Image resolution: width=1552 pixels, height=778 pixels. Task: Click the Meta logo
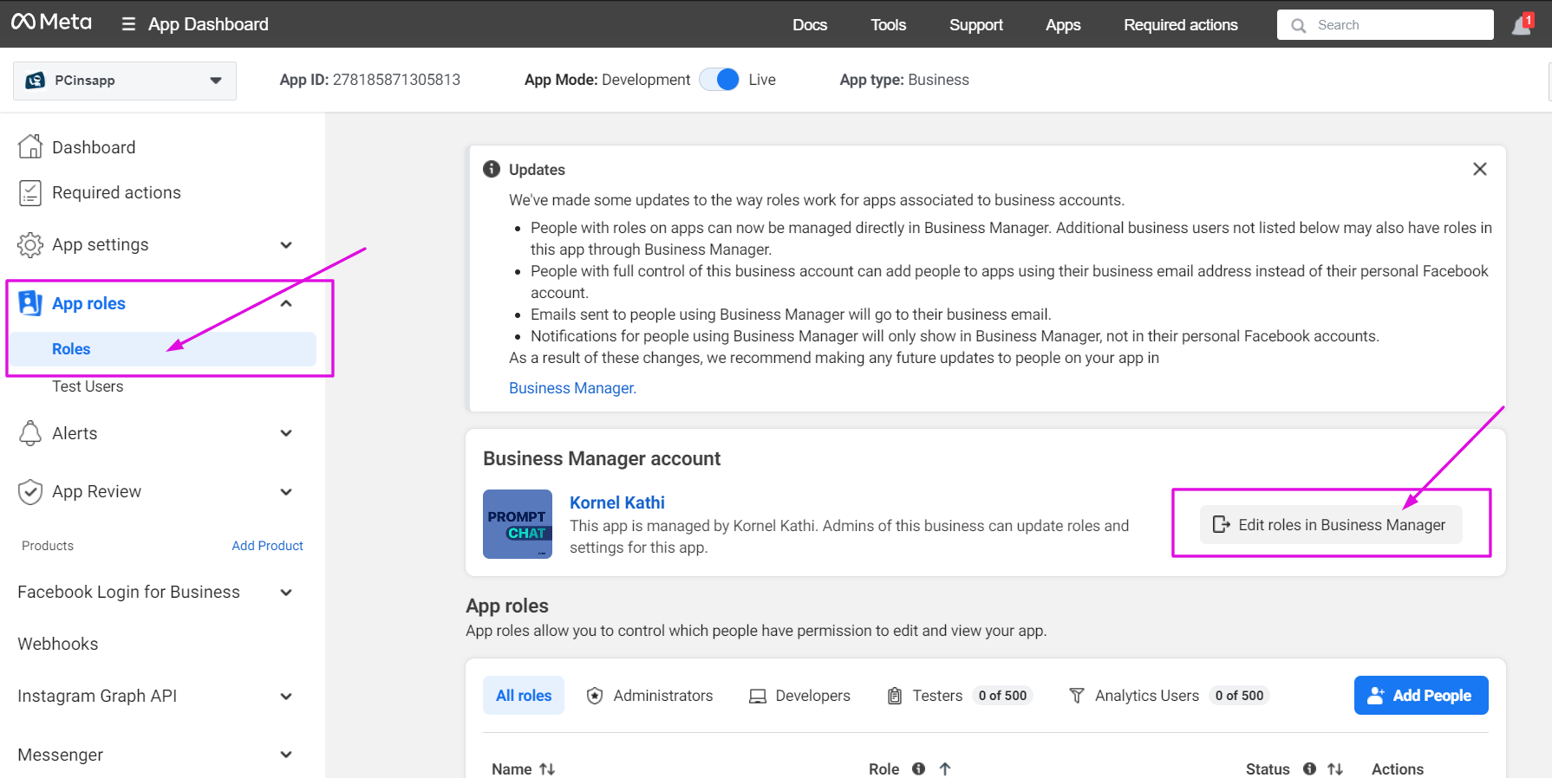pyautogui.click(x=51, y=23)
